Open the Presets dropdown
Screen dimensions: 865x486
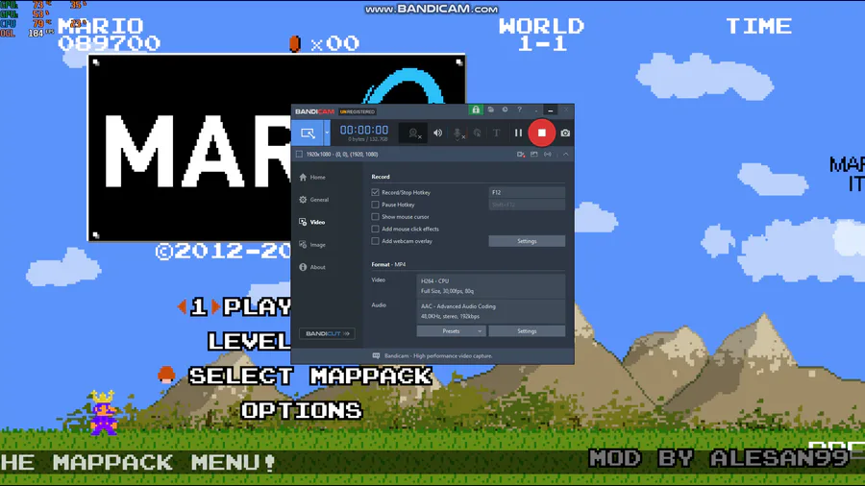tap(451, 331)
